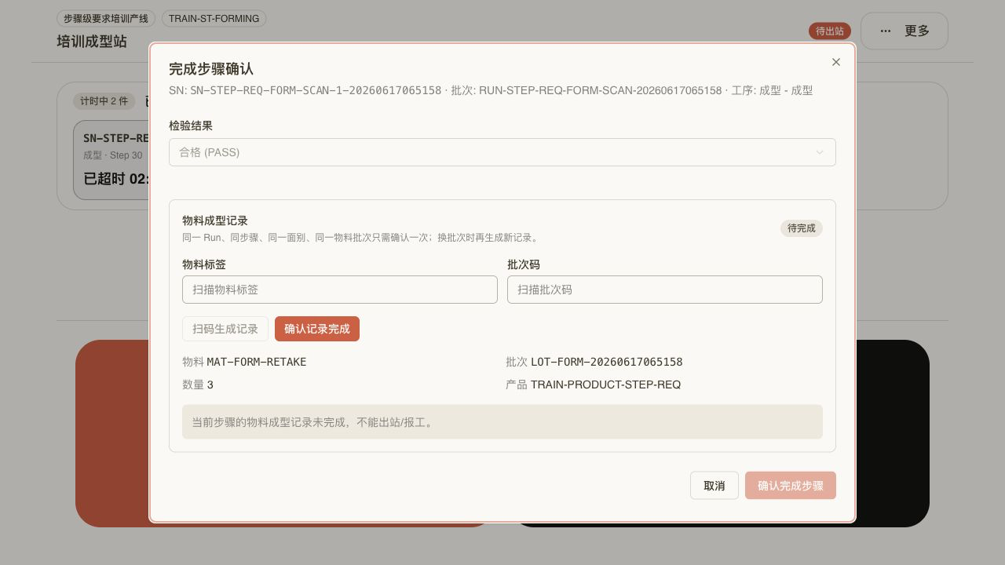Click the 培训成型站 page title

[92, 42]
